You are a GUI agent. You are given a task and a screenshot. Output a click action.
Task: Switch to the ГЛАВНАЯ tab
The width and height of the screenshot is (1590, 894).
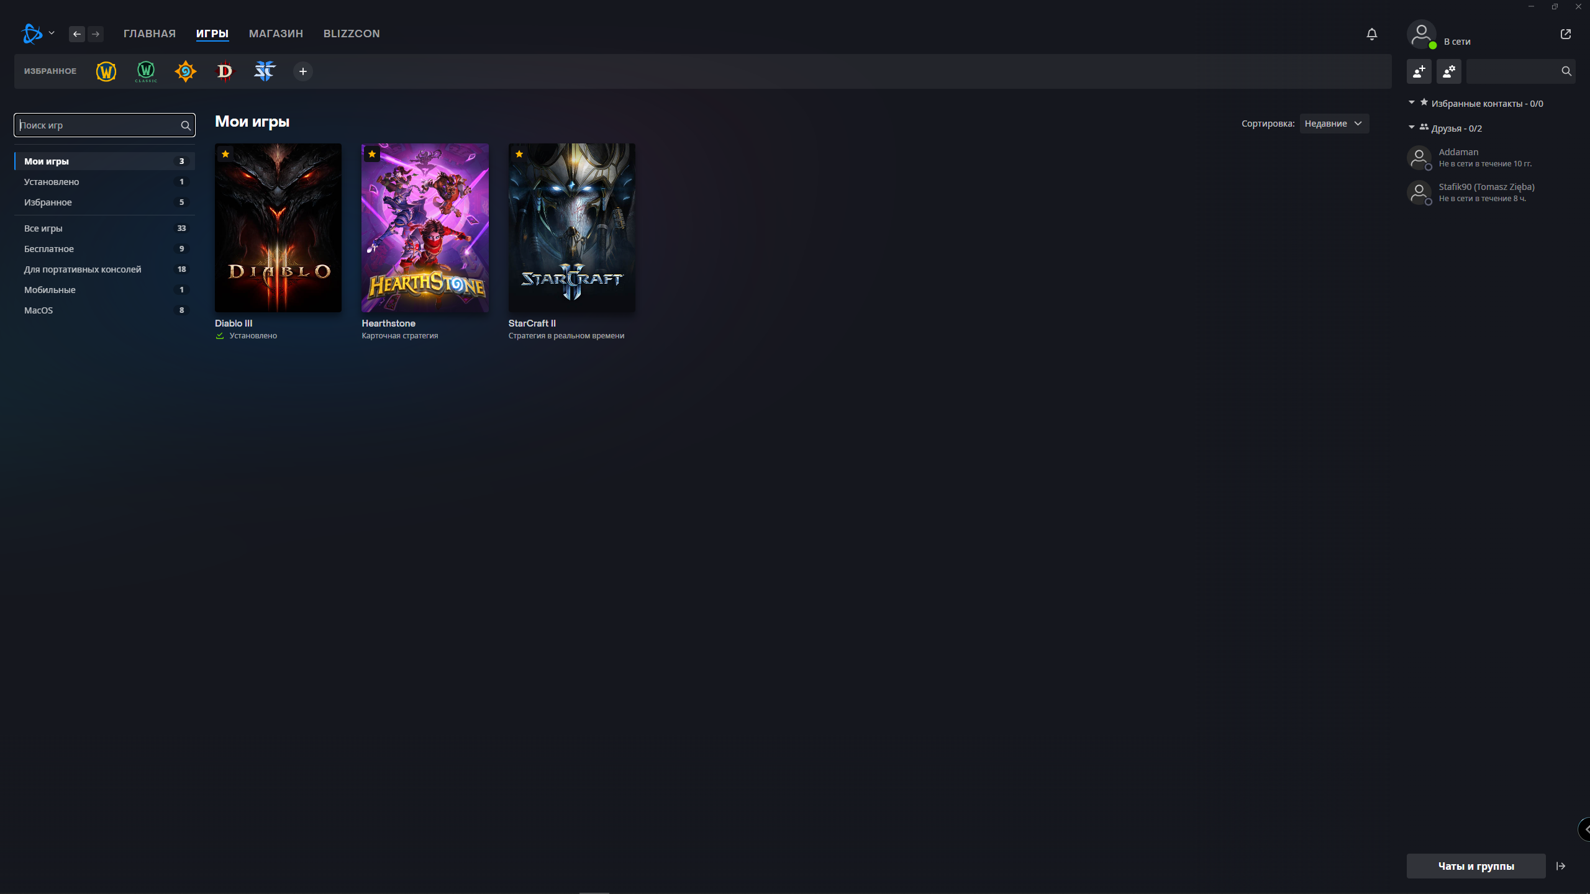click(x=150, y=34)
